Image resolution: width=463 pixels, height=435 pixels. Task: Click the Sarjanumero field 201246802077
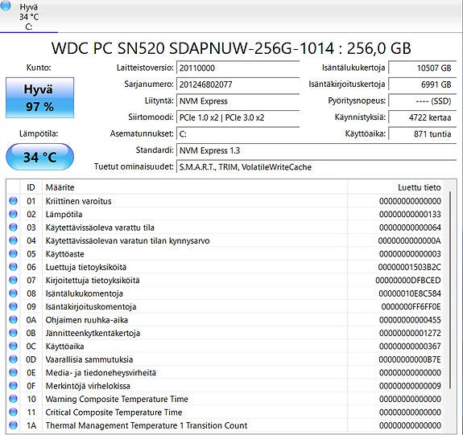pyautogui.click(x=238, y=84)
